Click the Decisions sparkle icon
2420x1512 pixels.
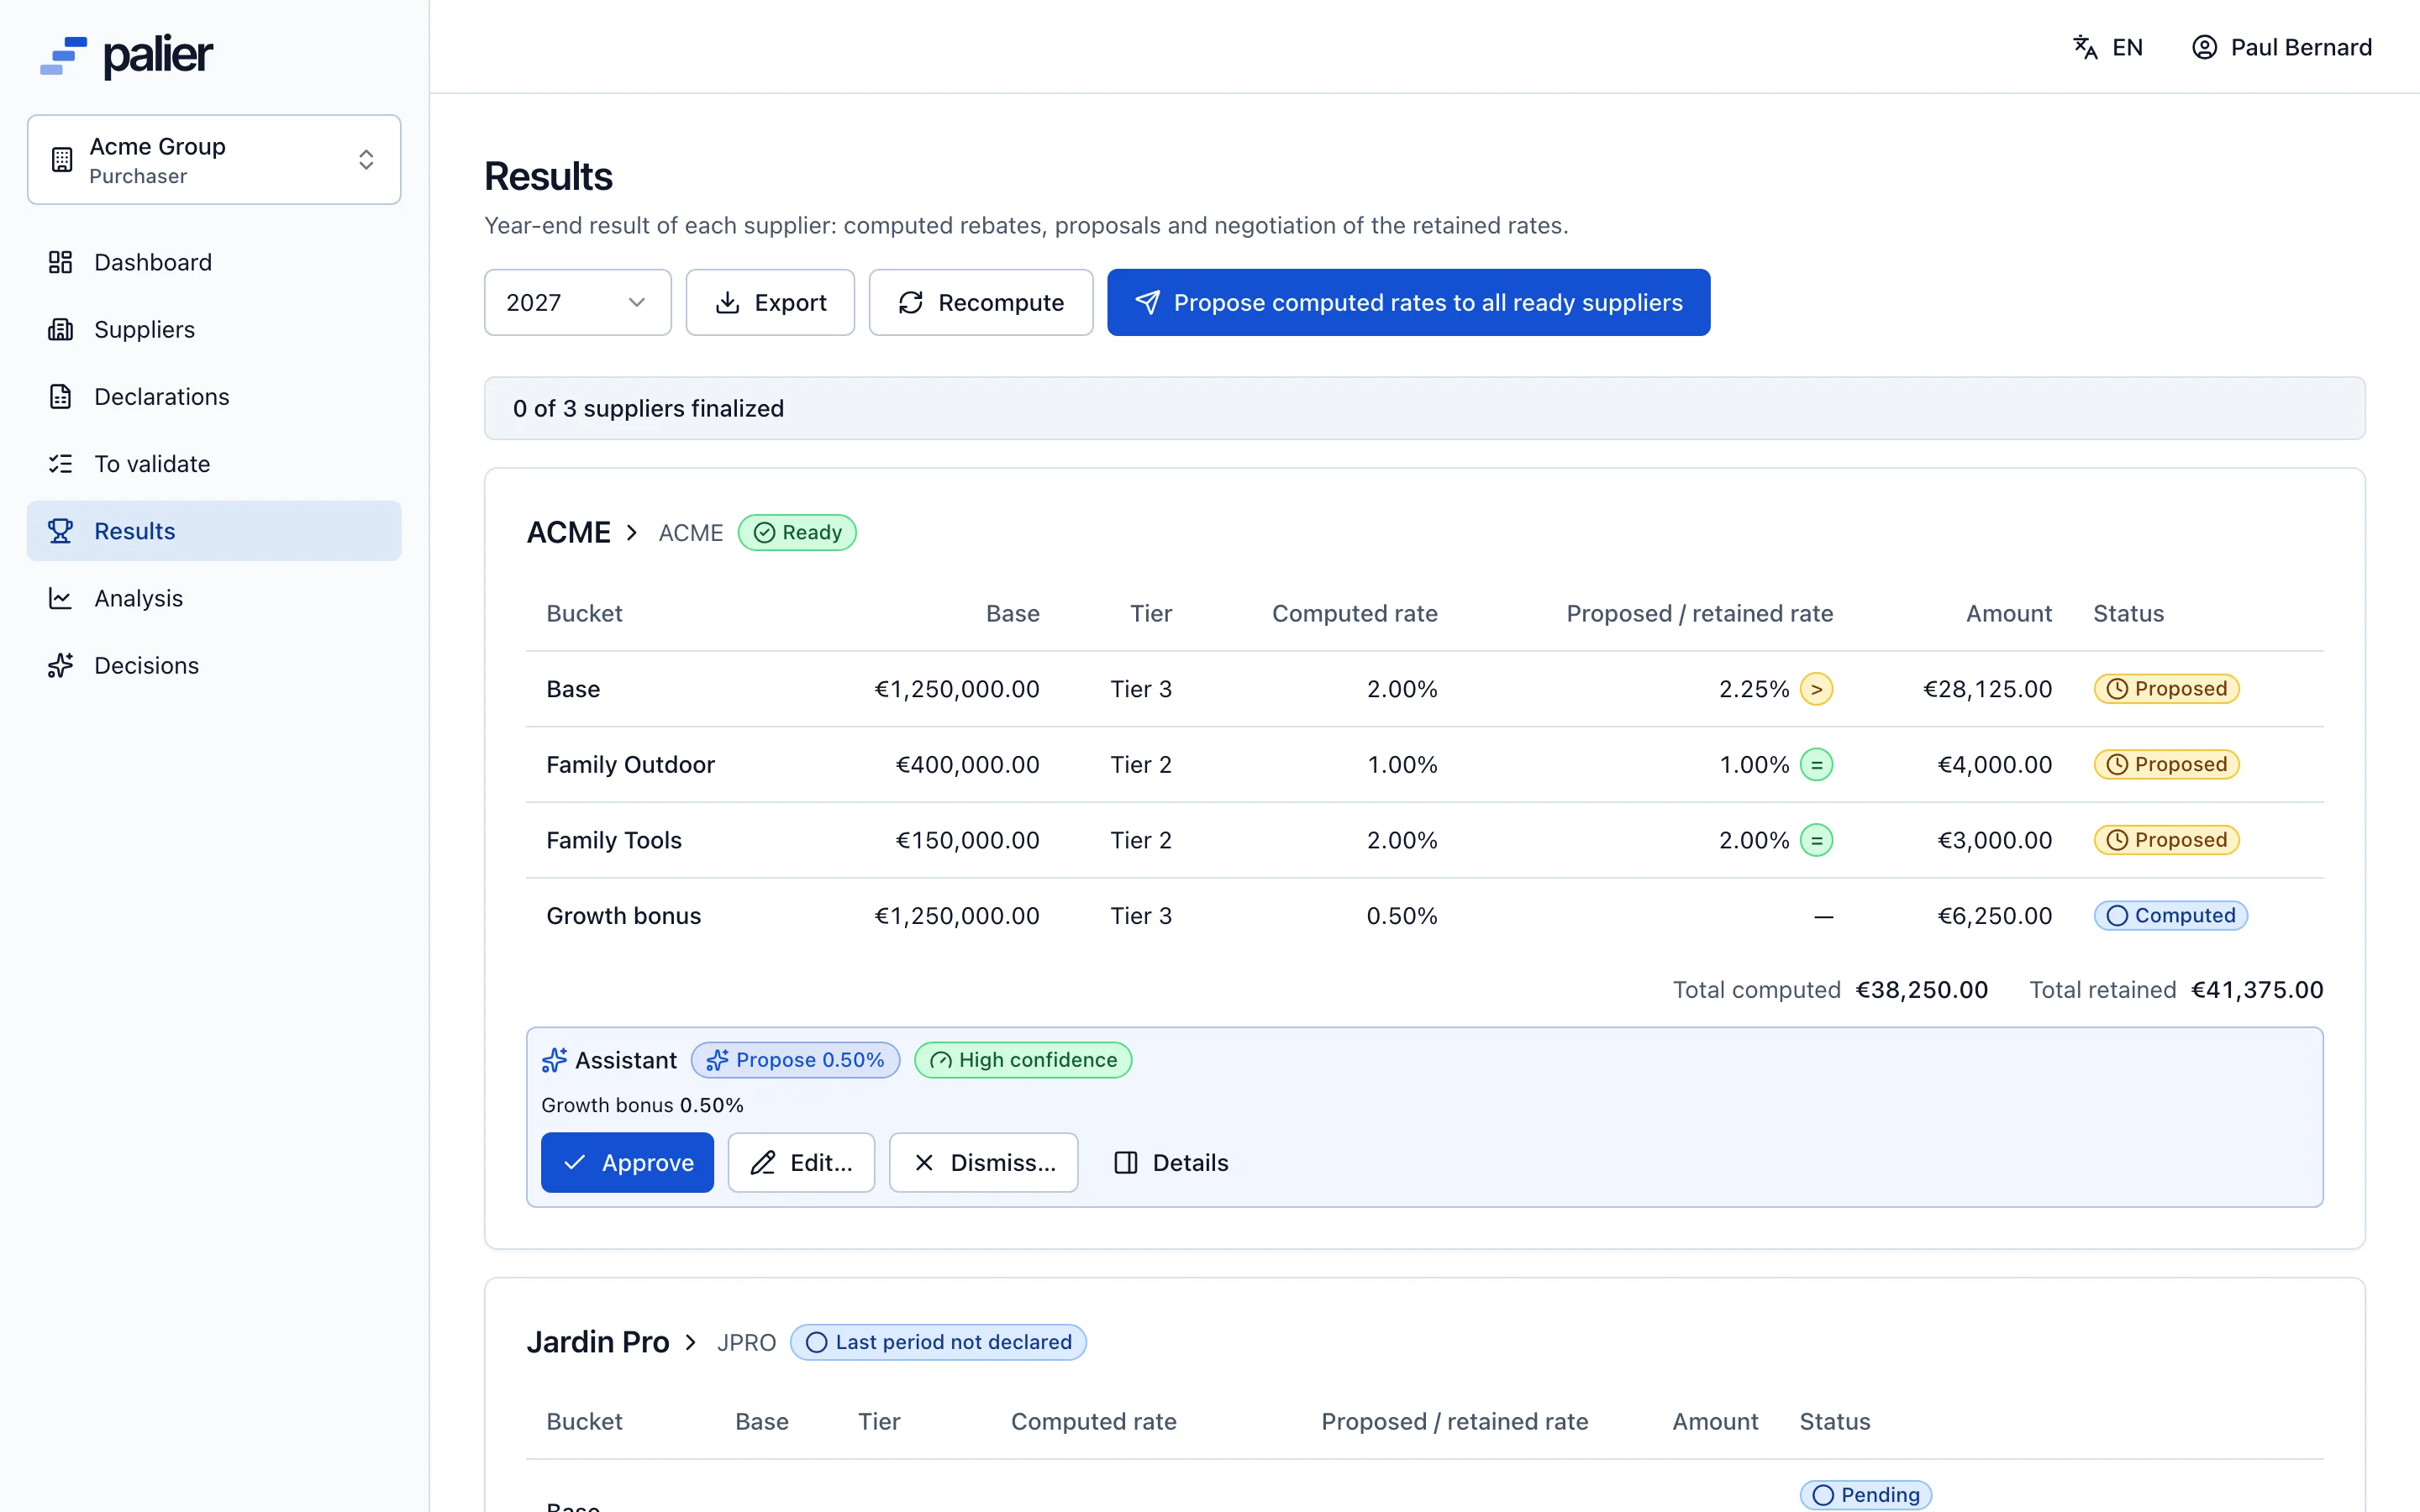pyautogui.click(x=60, y=665)
